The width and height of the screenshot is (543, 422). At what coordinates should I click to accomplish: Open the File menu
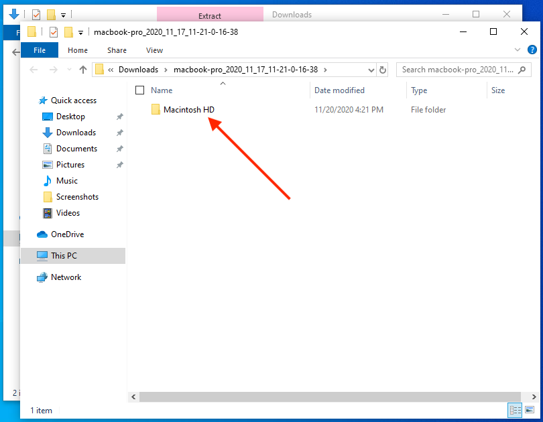point(40,50)
